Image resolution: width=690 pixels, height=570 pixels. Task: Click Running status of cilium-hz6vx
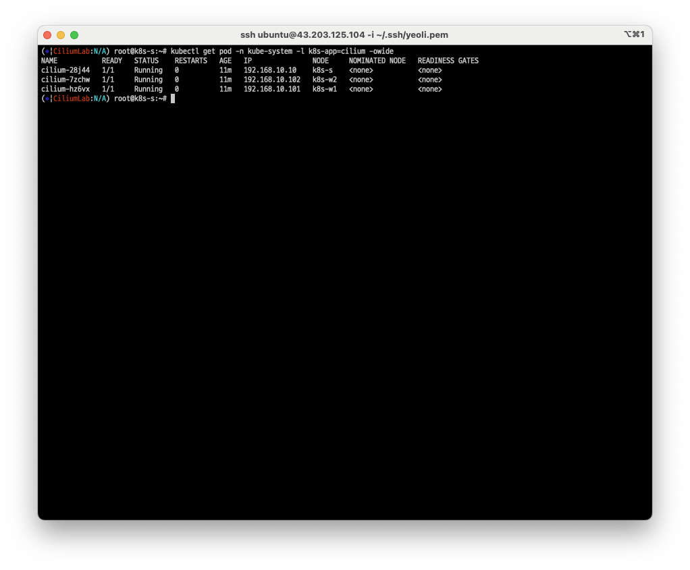click(149, 89)
